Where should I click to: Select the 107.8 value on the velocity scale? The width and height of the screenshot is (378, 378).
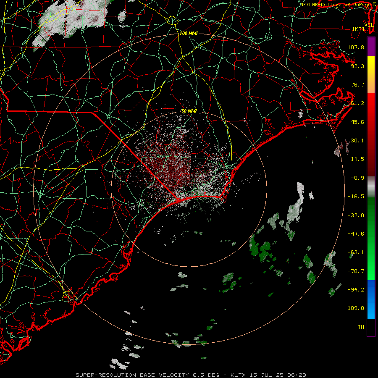(356, 47)
